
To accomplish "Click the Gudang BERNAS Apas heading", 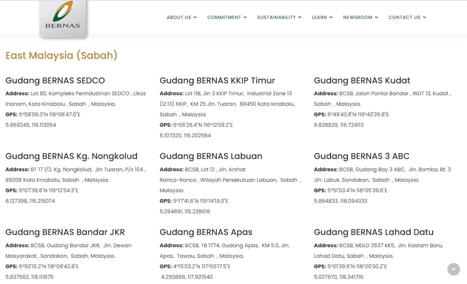I will point(206,232).
